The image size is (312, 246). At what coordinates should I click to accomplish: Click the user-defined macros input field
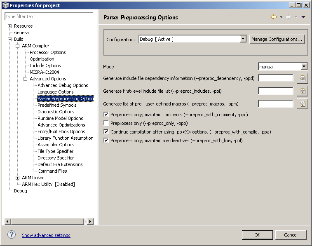tap(276, 103)
